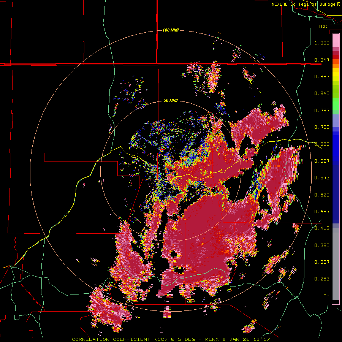This screenshot has width=342, height=342.
Task: Select the 0.627 legend value
Action: (x=322, y=161)
